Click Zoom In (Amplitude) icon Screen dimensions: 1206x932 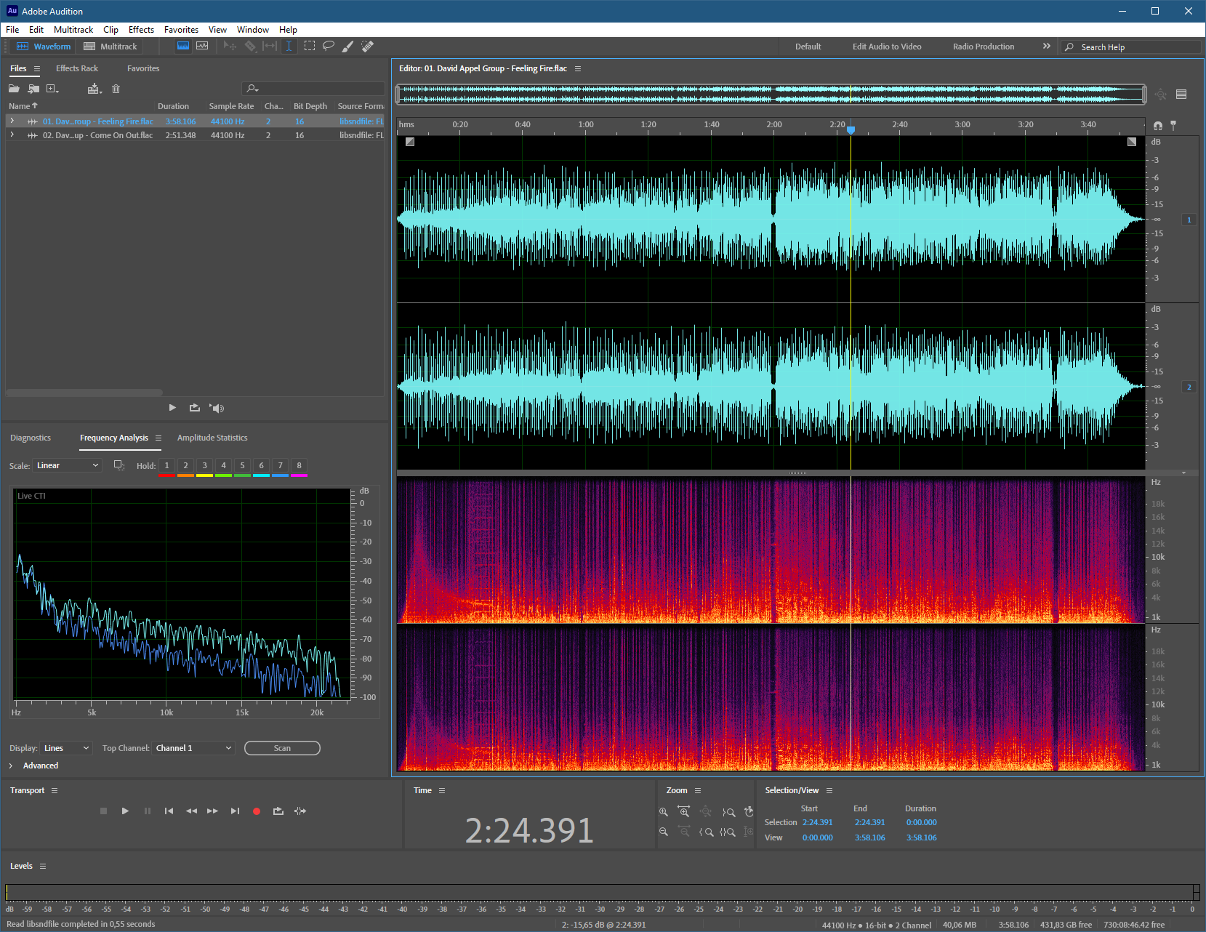click(664, 812)
